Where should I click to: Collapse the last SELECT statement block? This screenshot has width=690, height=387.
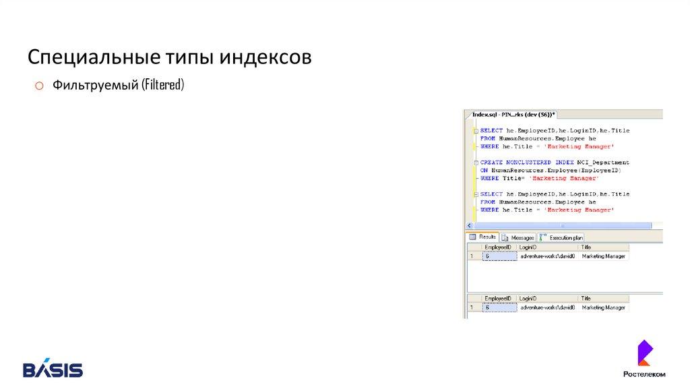pos(476,194)
